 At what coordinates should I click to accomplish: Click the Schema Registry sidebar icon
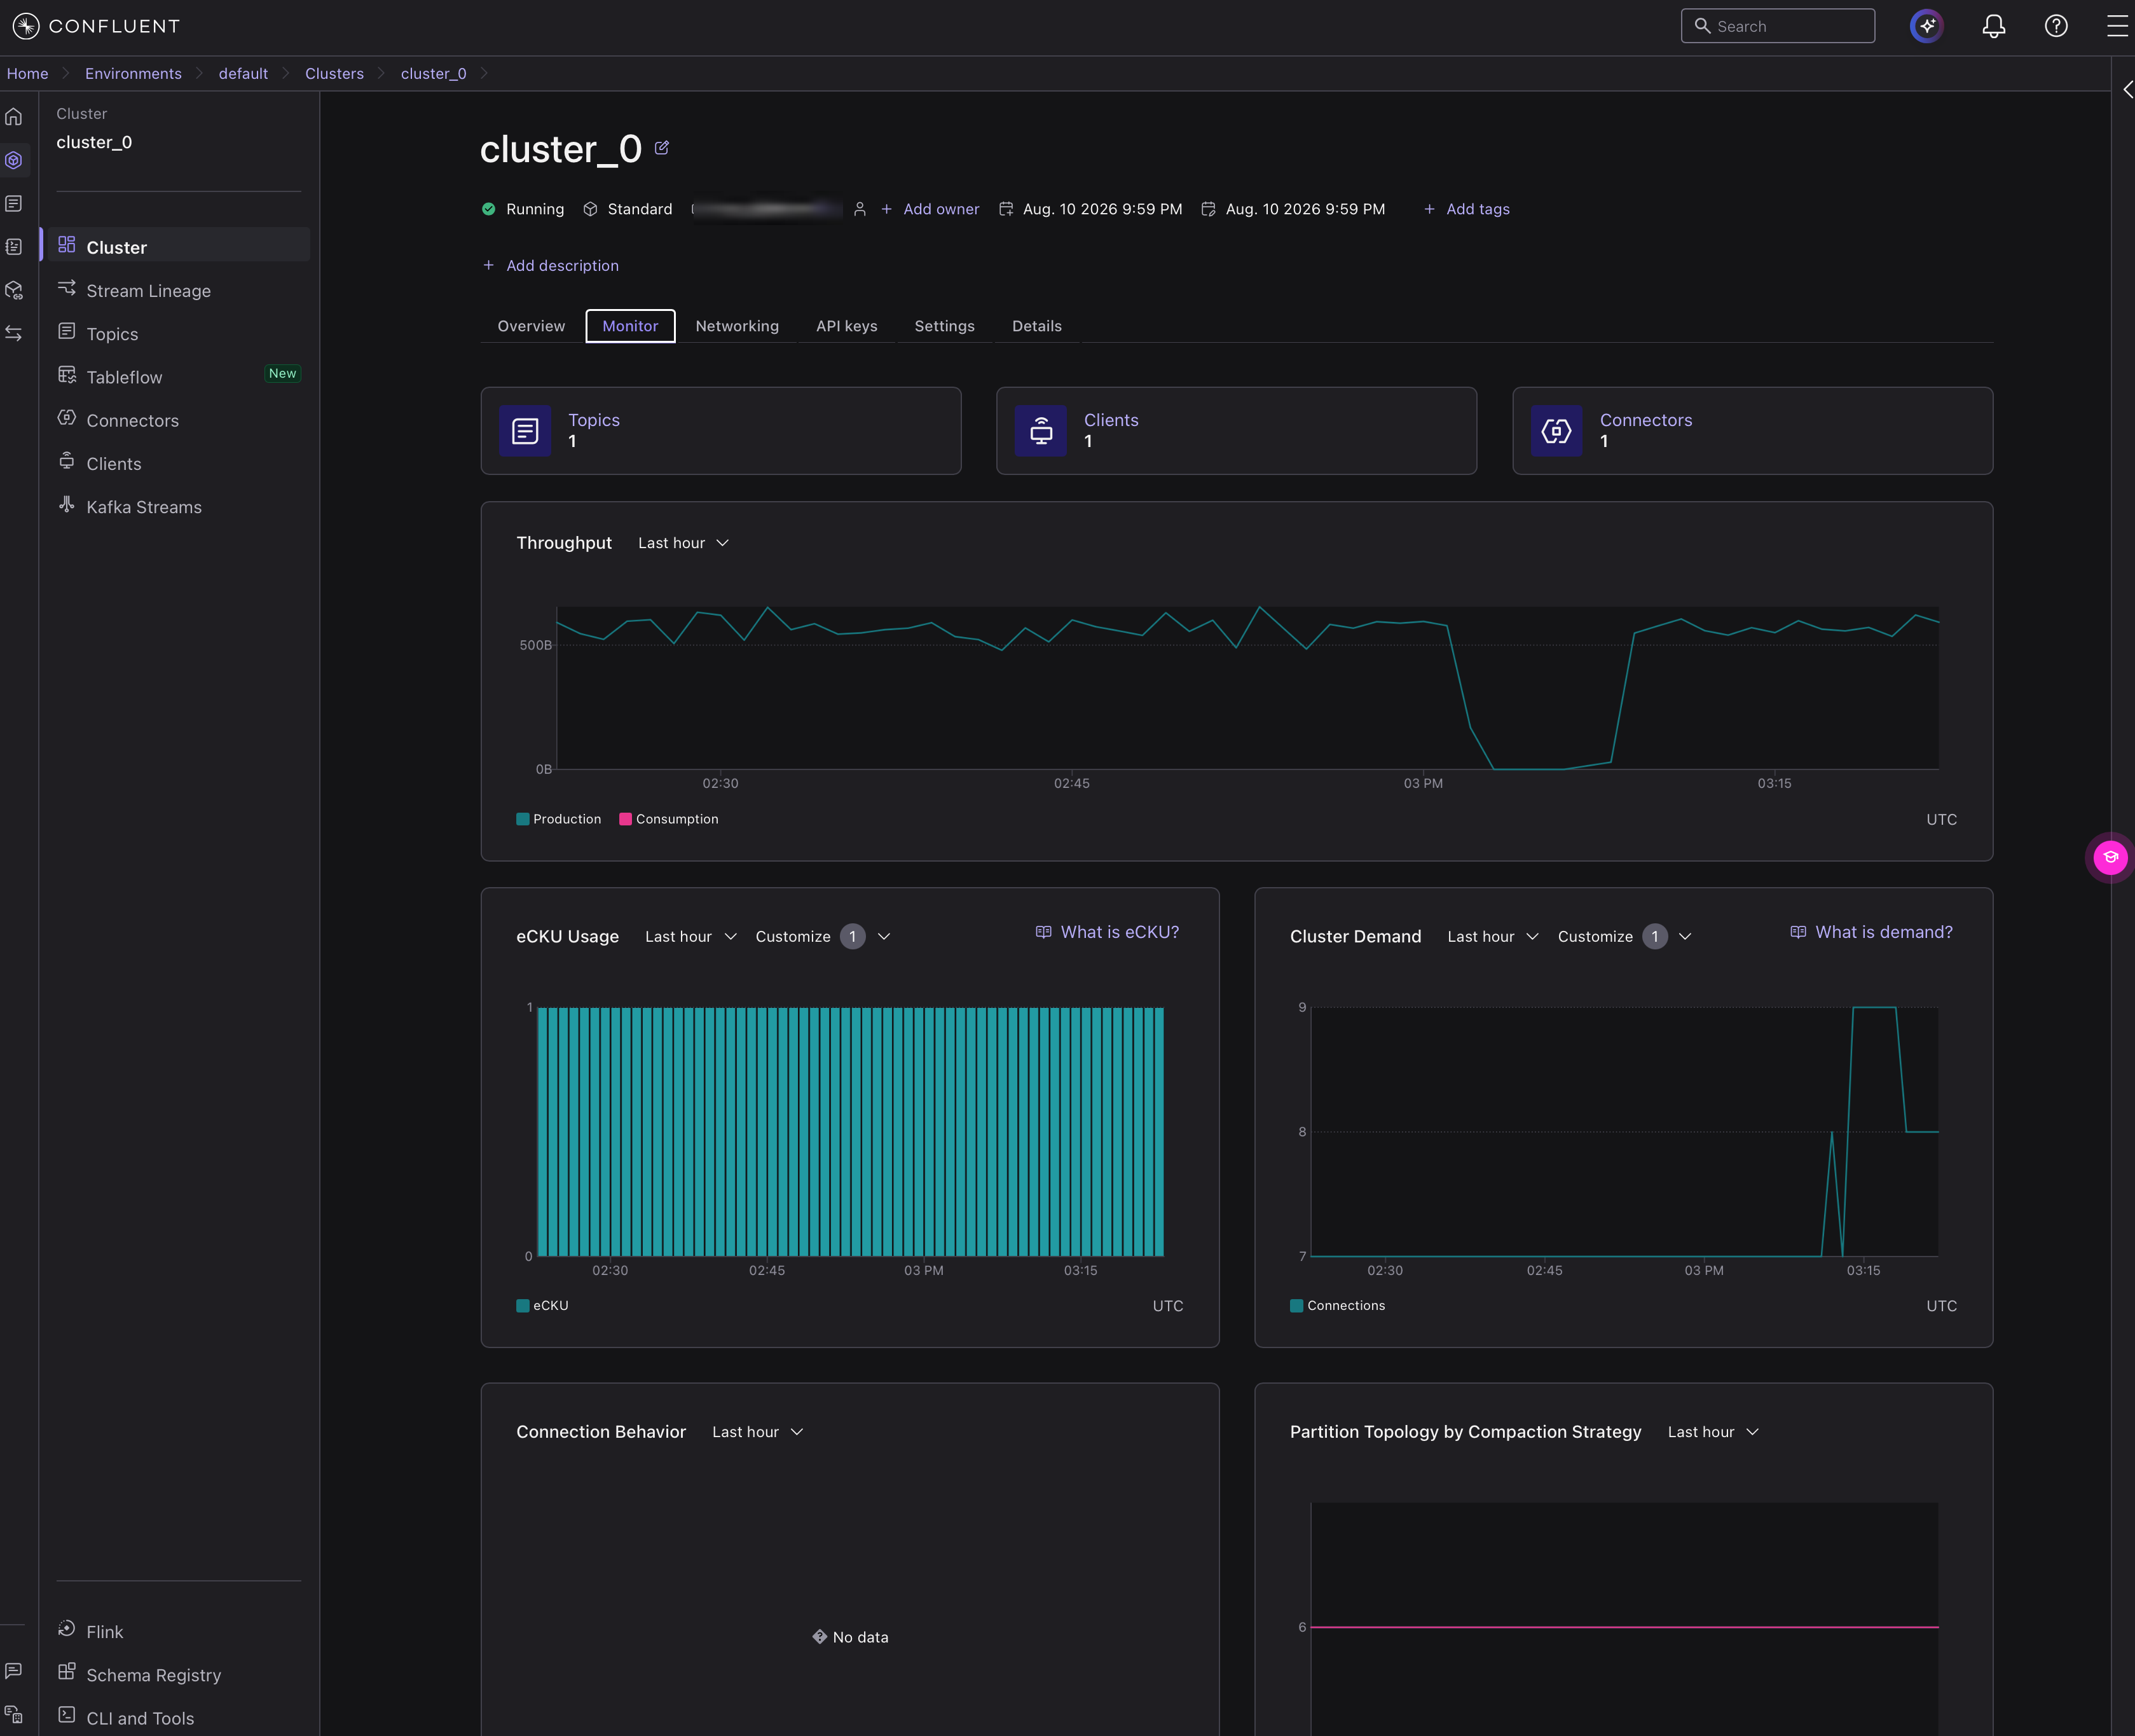67,1672
